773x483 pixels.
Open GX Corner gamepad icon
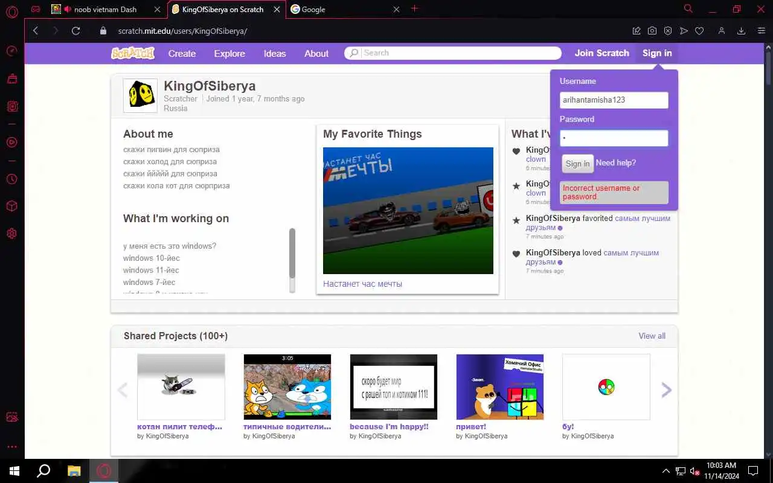pos(36,9)
